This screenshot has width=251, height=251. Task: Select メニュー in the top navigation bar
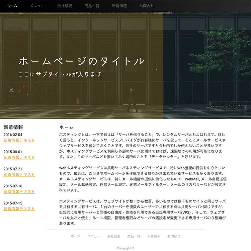[x=37, y=6]
